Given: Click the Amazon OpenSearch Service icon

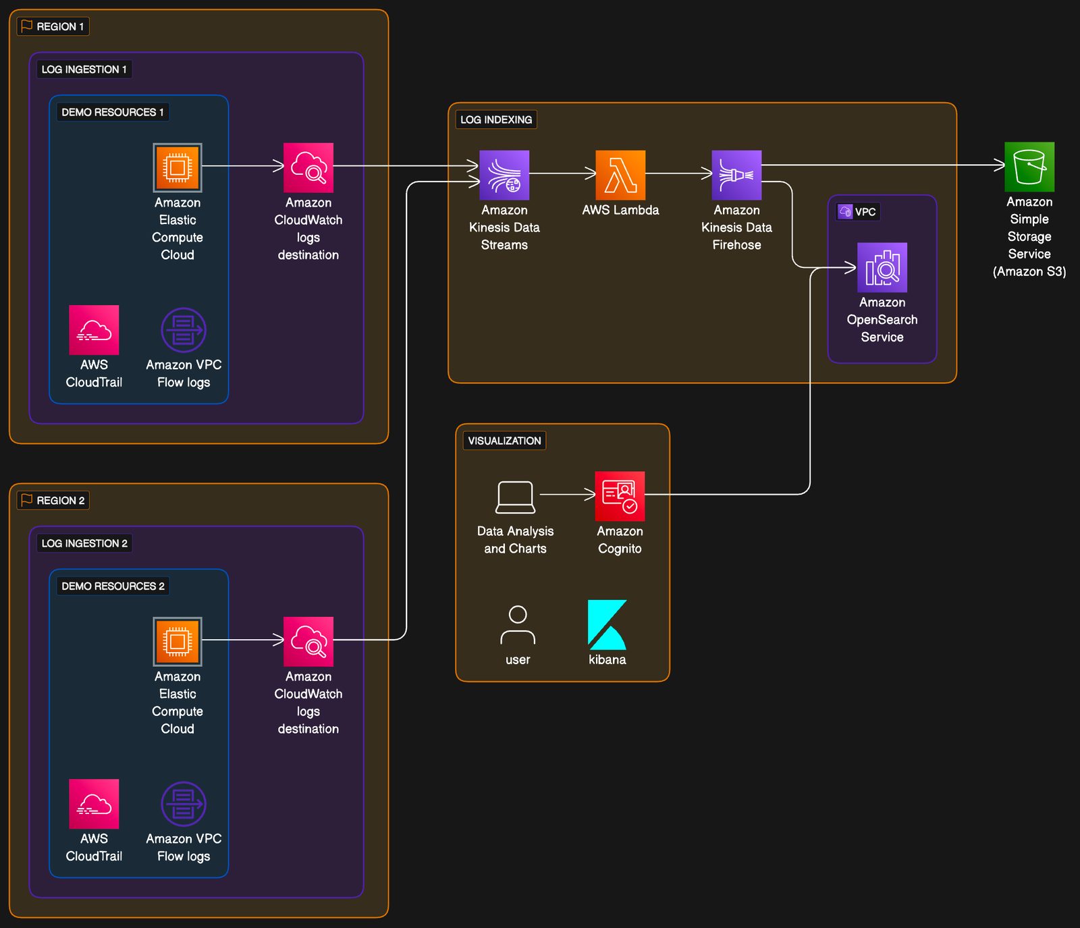Looking at the screenshot, I should [882, 267].
